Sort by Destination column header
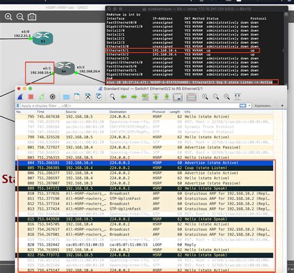The width and height of the screenshot is (294, 273). coord(118,111)
